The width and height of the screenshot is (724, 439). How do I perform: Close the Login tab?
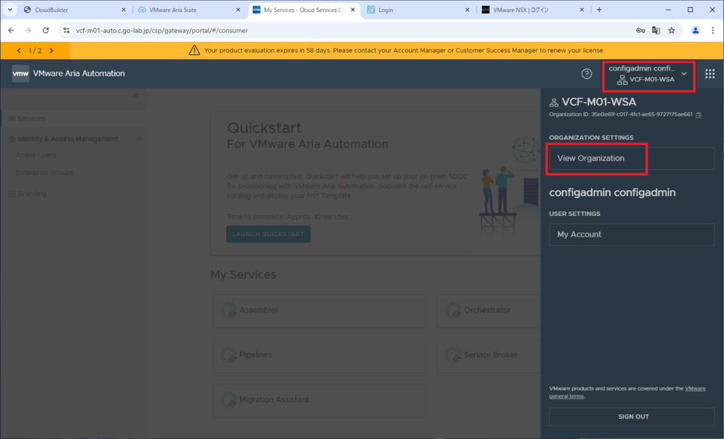[x=467, y=10]
